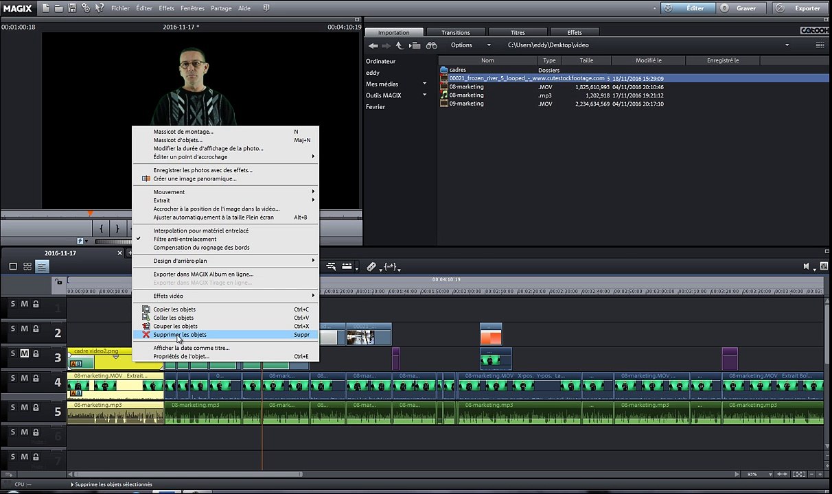The image size is (832, 494).
Task: Click the Graver button
Action: click(x=740, y=8)
